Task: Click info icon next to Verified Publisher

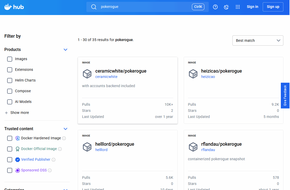Action: coord(54,160)
